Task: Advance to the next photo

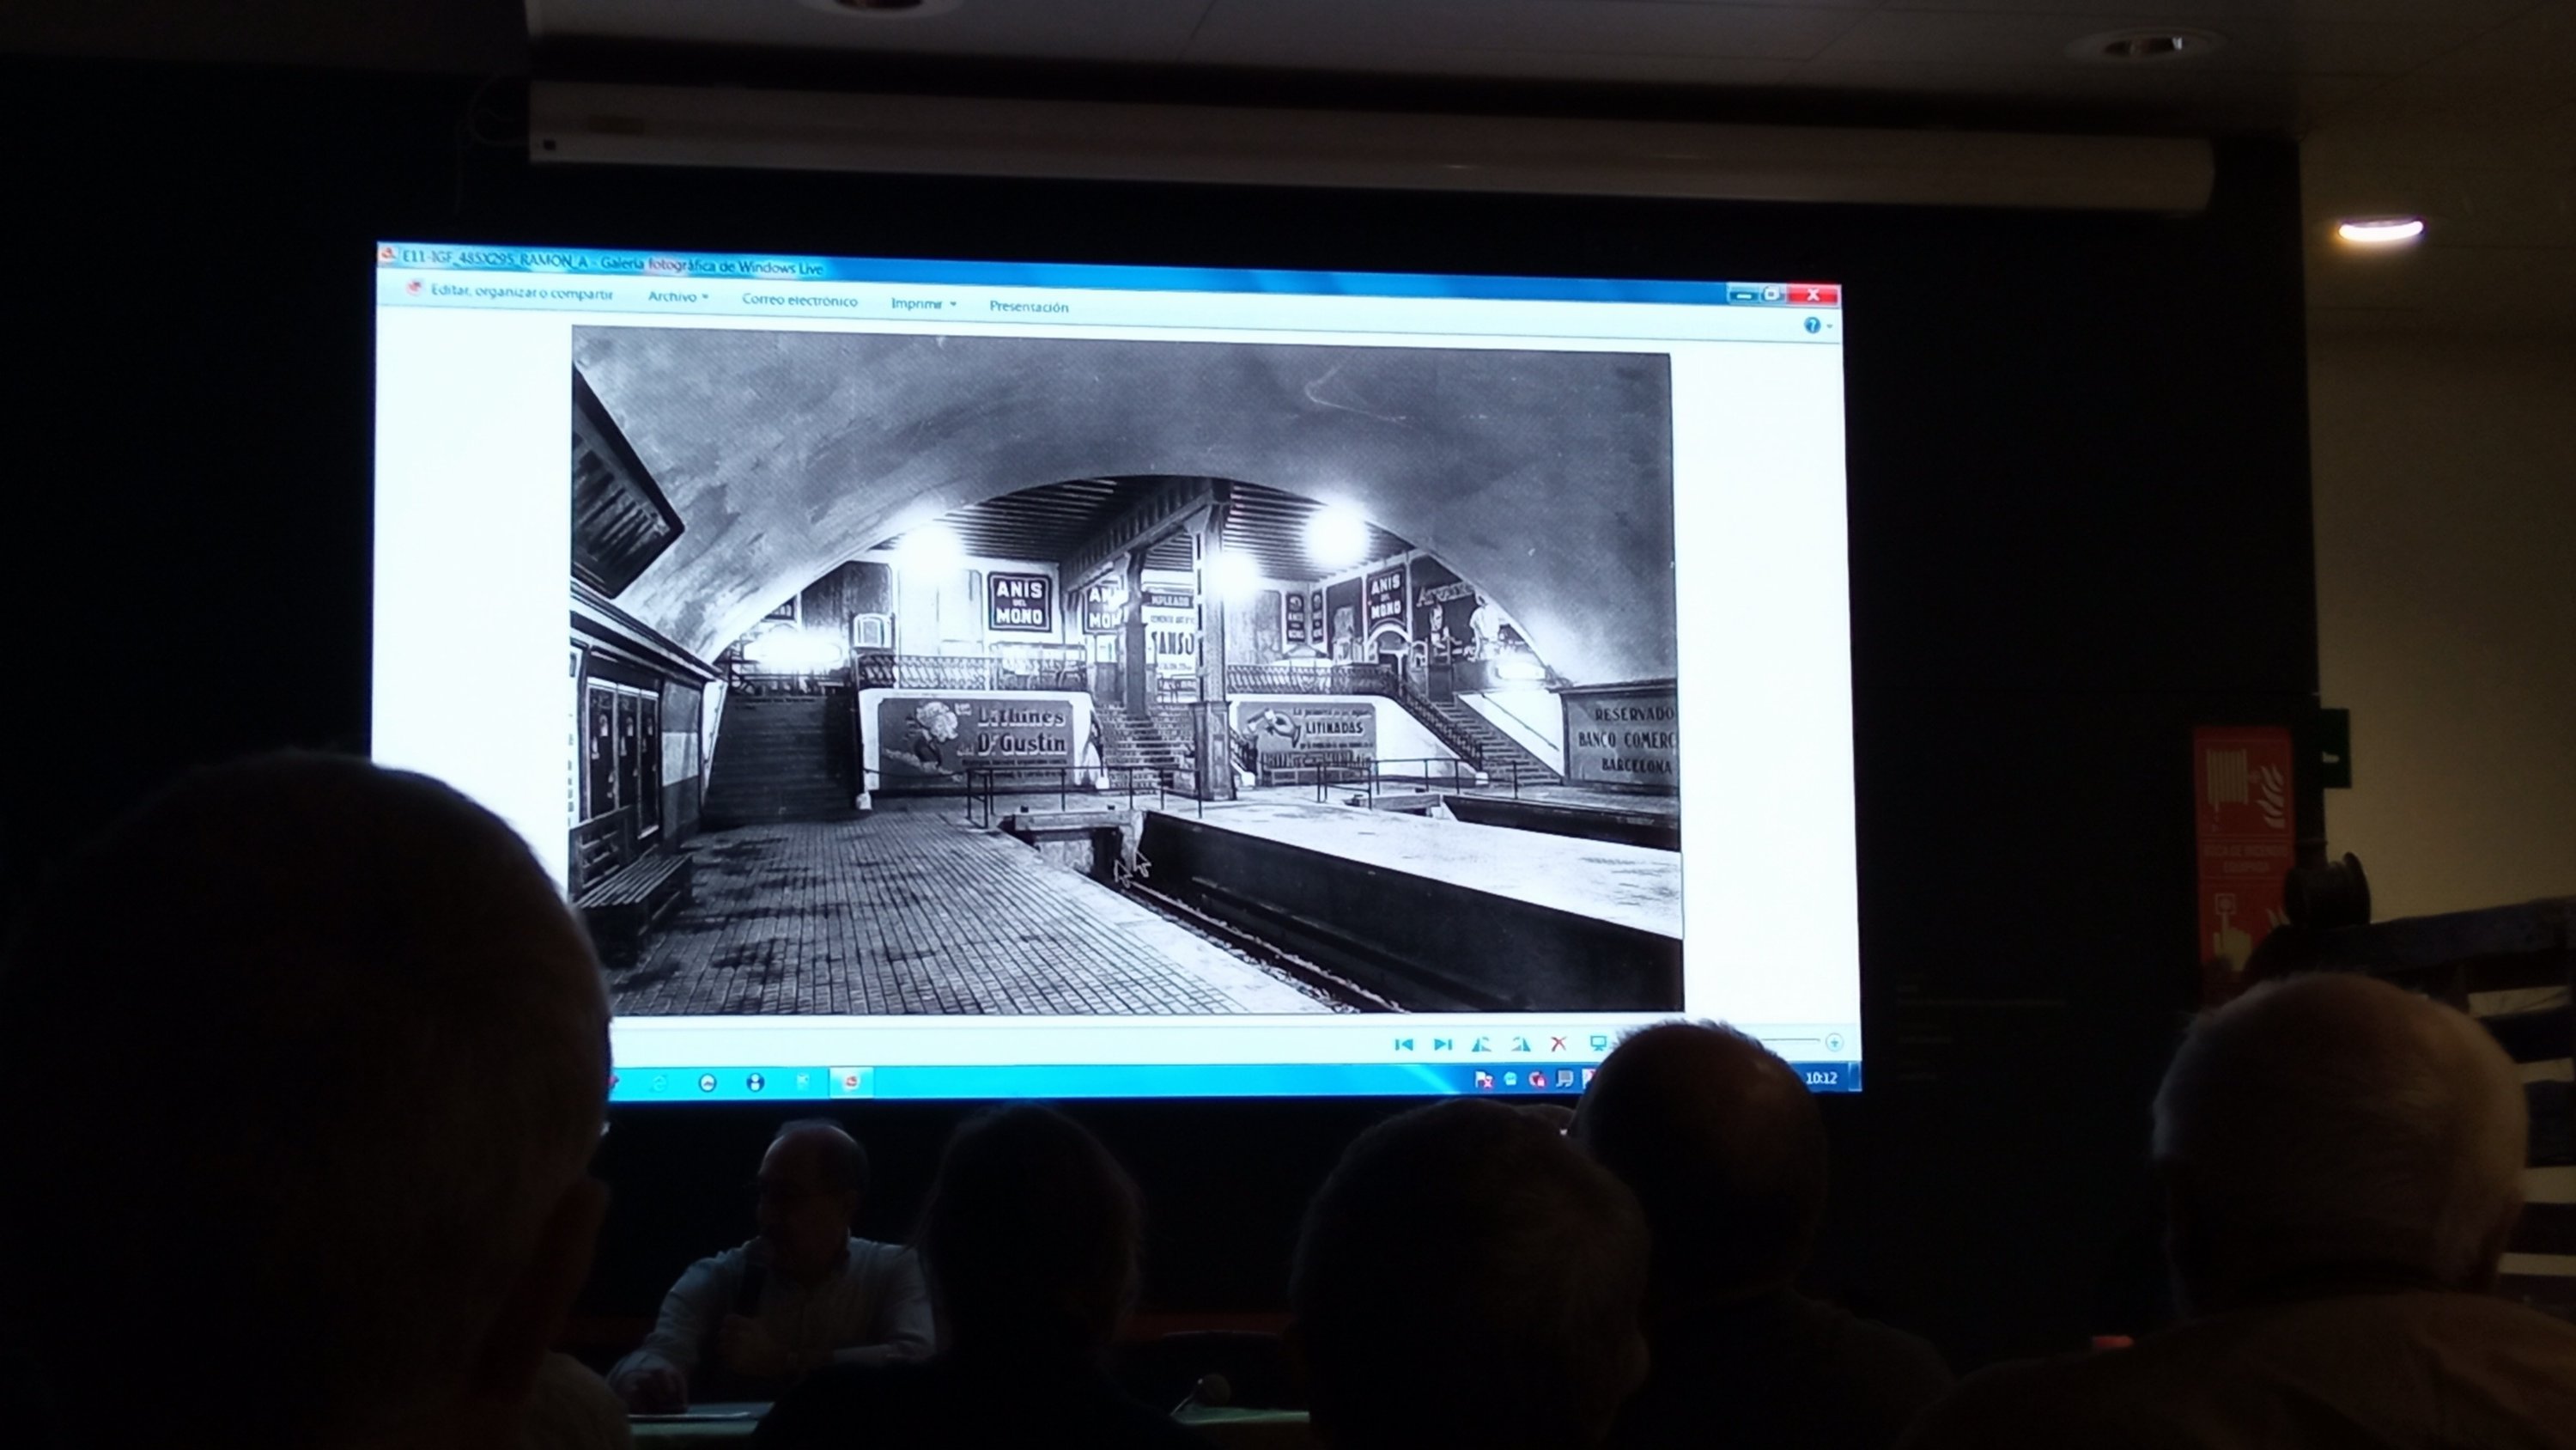Action: click(1442, 1044)
